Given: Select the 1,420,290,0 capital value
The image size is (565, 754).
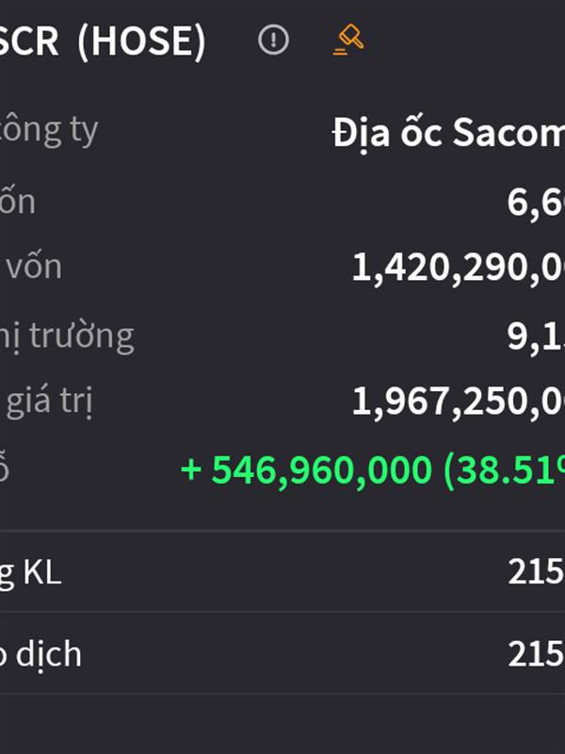Looking at the screenshot, I should pos(459,268).
